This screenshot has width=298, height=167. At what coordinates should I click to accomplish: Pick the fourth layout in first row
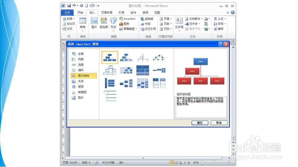coord(159,58)
